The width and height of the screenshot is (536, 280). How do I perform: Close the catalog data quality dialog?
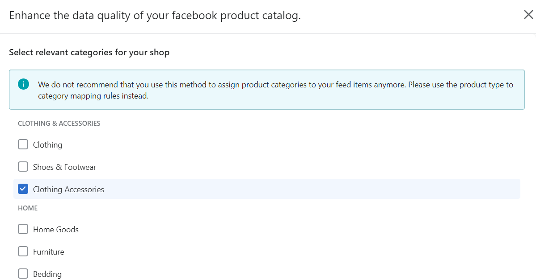(528, 15)
